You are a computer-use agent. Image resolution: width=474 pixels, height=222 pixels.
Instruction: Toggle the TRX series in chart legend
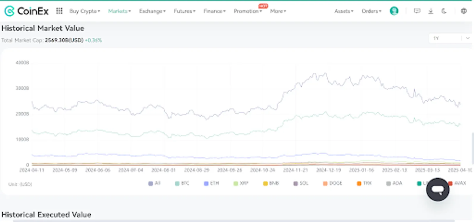point(364,184)
